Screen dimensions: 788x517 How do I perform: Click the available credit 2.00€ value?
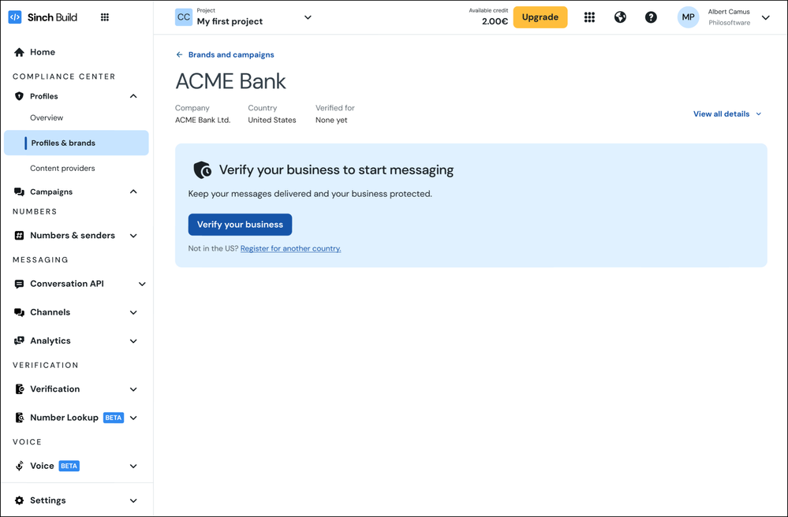[495, 21]
